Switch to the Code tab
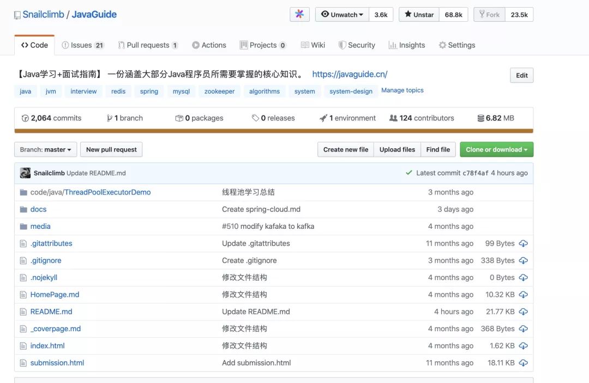This screenshot has height=383, width=589. point(34,45)
